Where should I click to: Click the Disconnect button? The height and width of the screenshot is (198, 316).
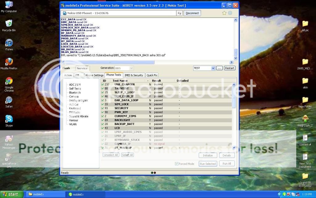point(192,13)
